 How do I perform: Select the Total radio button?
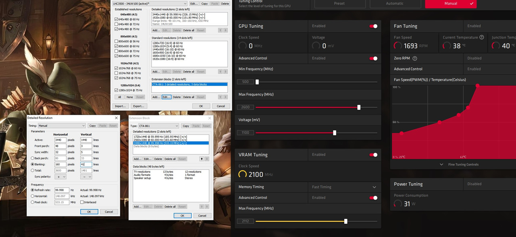[32, 171]
